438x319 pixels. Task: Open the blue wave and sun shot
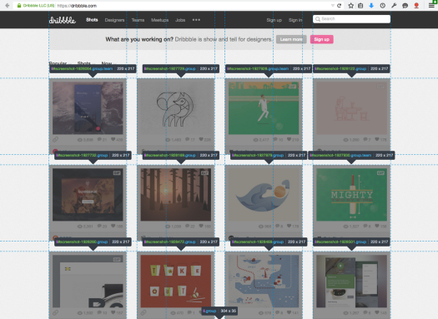[x=264, y=195]
